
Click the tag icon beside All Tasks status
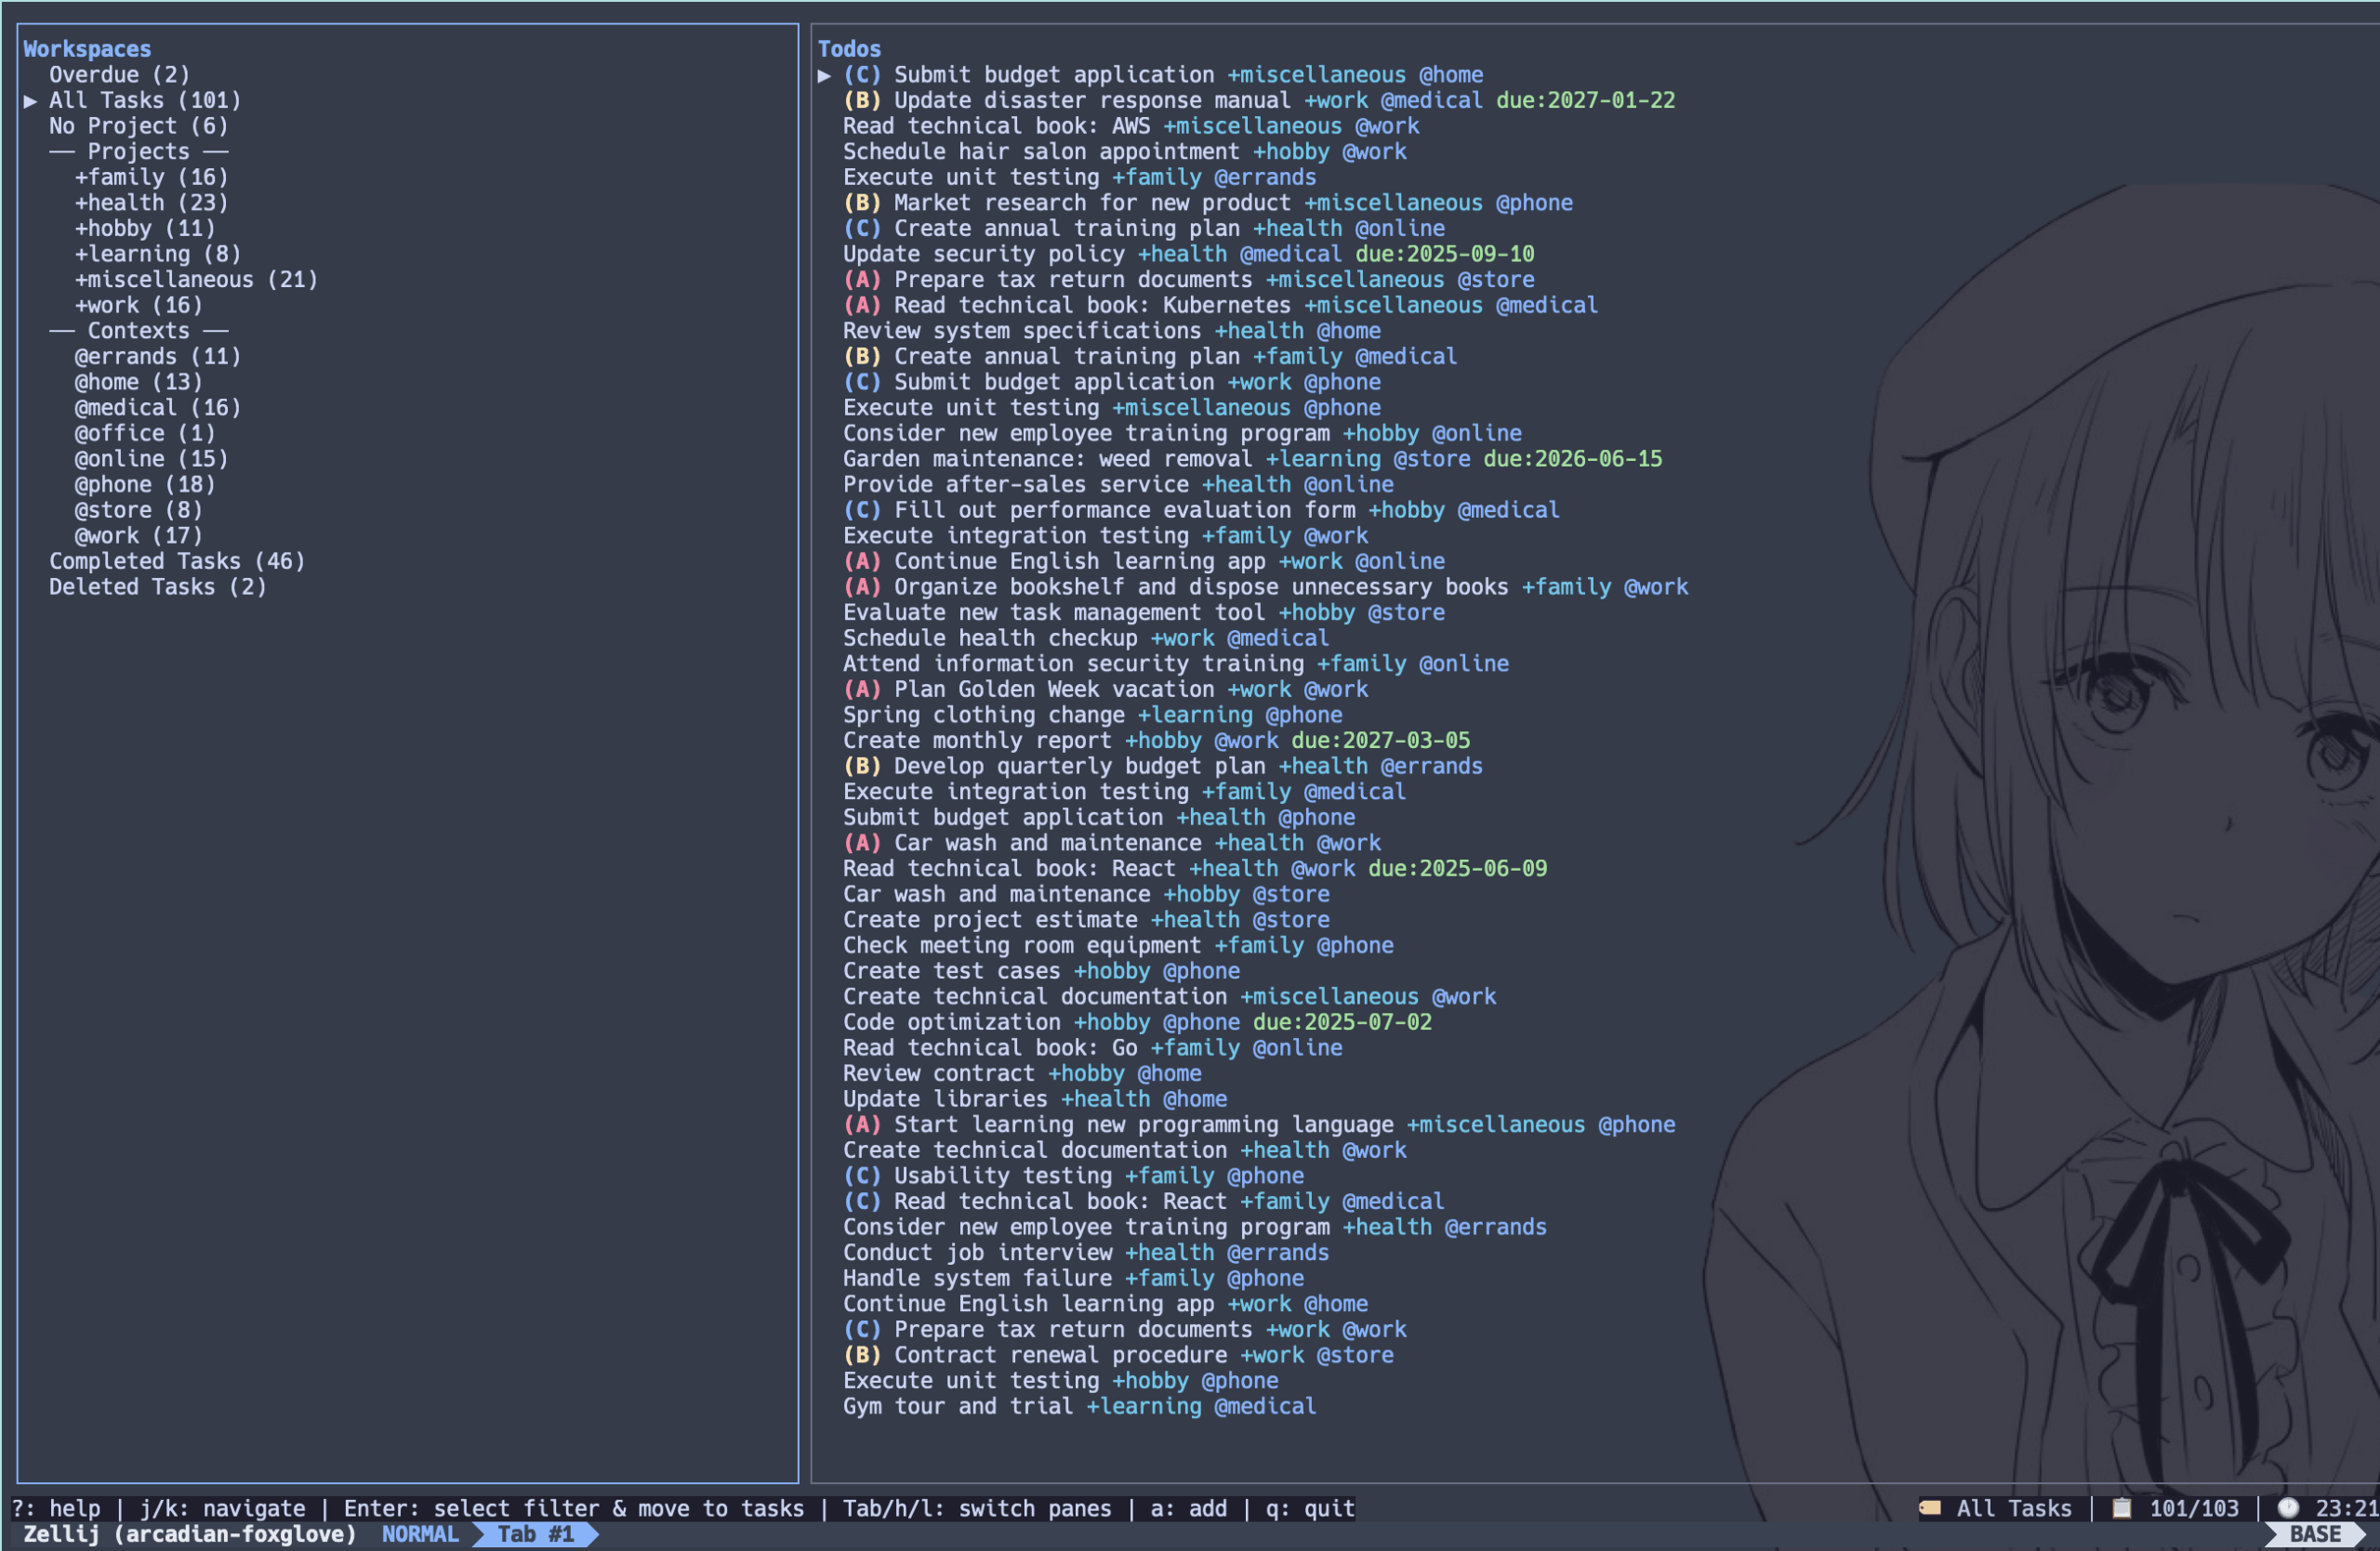pos(1929,1508)
